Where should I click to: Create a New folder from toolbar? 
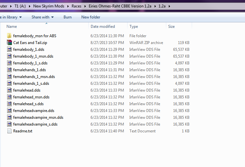click(x=91, y=17)
